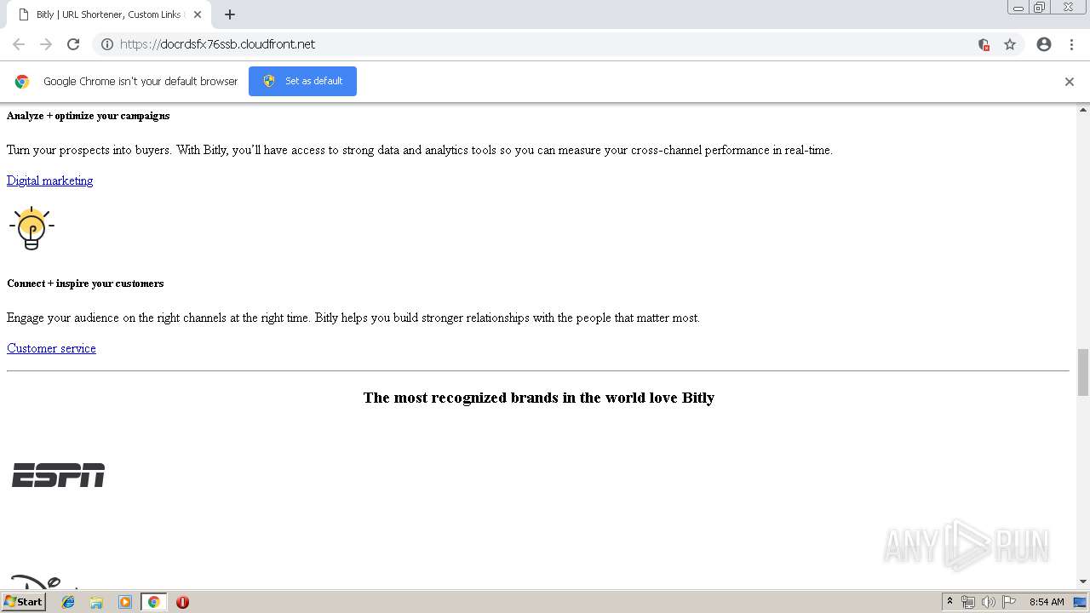Image resolution: width=1090 pixels, height=613 pixels.
Task: Click the blocked content shield icon
Action: (x=984, y=44)
